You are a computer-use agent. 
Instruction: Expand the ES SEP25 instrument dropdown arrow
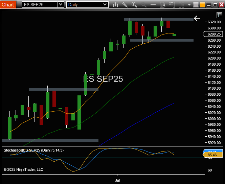pos(61,5)
